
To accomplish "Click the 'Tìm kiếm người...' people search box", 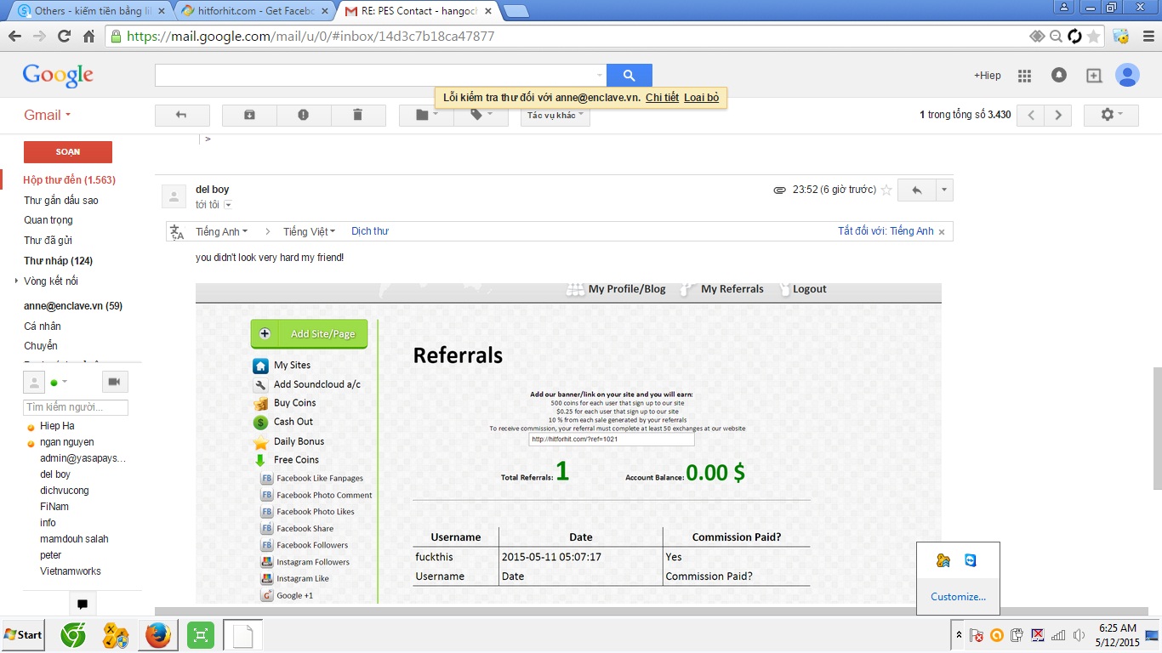I will click(76, 408).
